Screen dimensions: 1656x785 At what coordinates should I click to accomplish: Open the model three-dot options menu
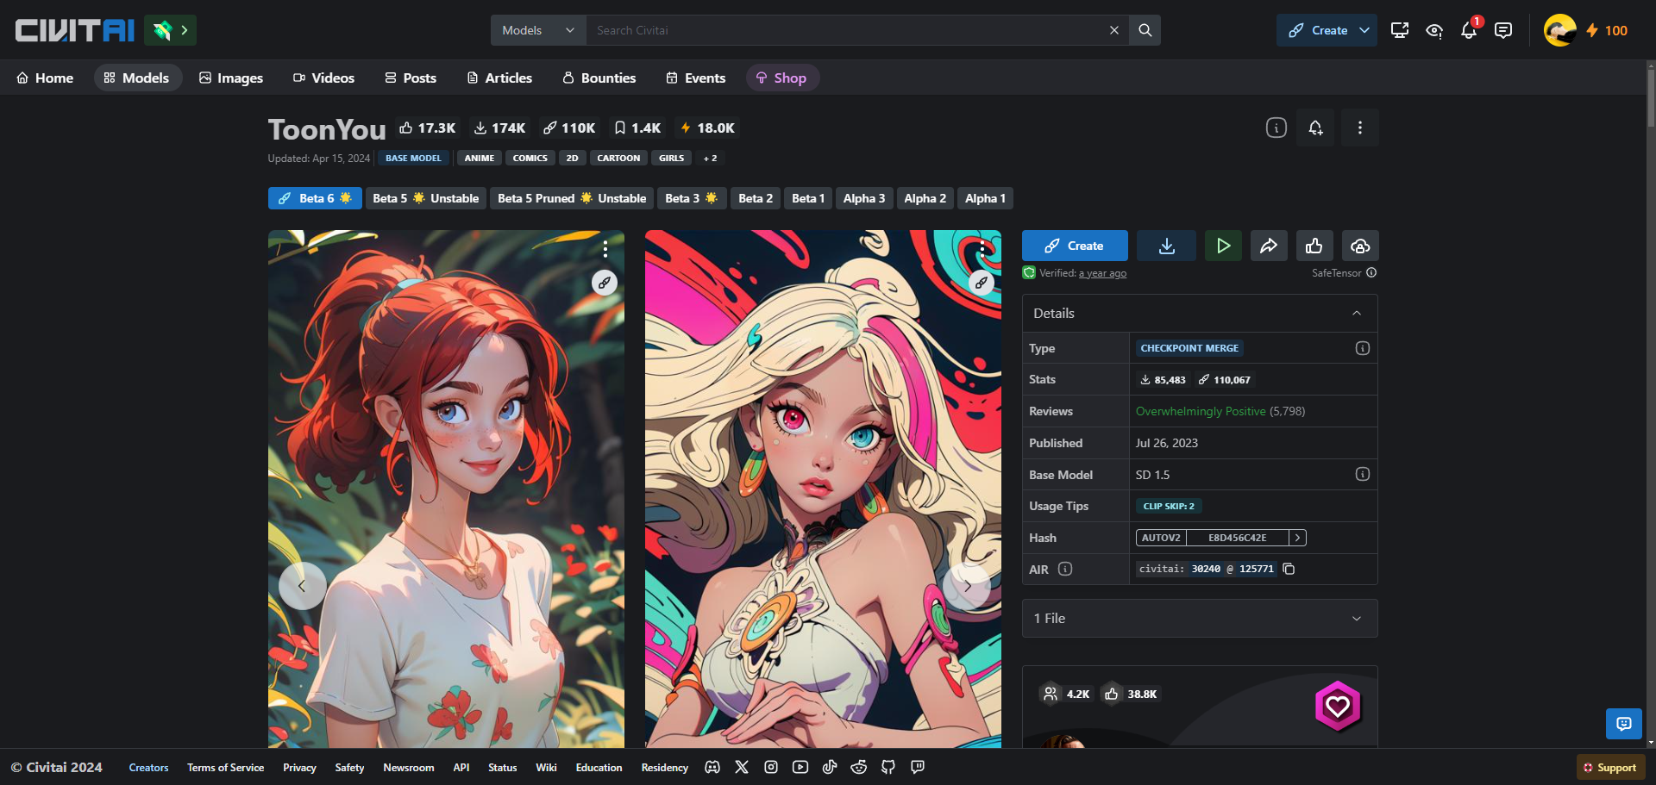tap(1360, 128)
